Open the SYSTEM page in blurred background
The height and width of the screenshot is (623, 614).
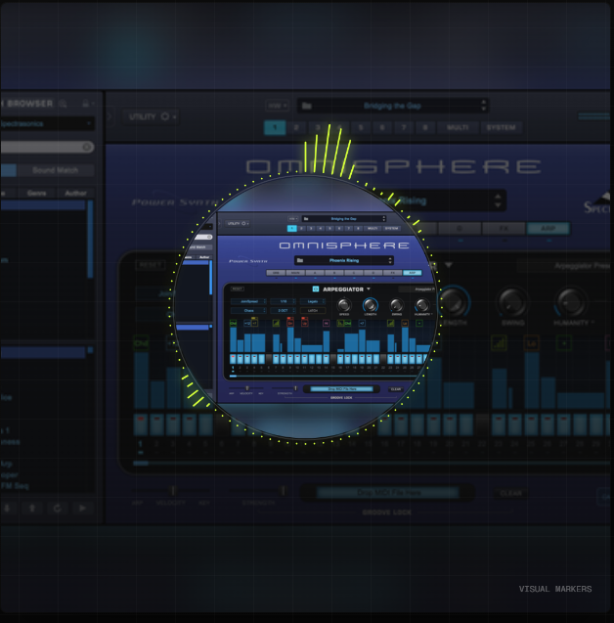[x=502, y=127]
